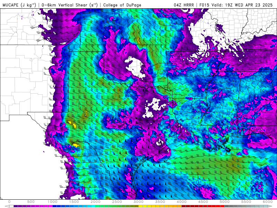Click the first yellow swatch below 3000
This screenshot has height=208, width=277.
pos(141,206)
